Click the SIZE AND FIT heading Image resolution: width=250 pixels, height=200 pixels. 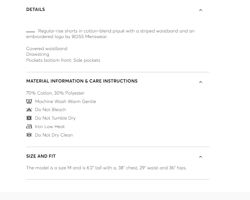tap(41, 156)
